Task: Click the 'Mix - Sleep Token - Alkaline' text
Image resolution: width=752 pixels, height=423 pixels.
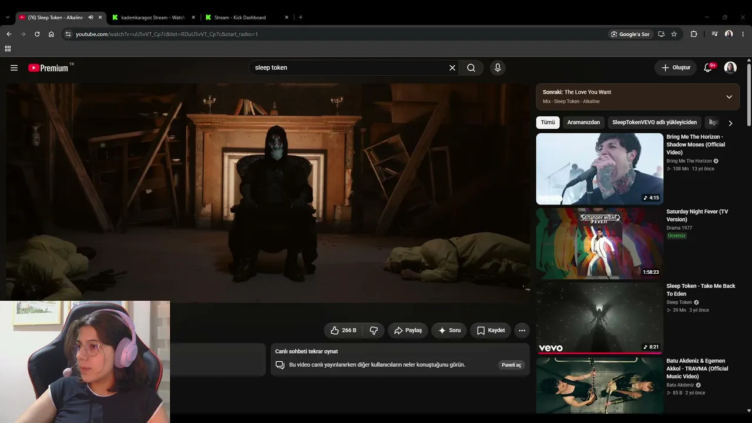Action: (571, 102)
